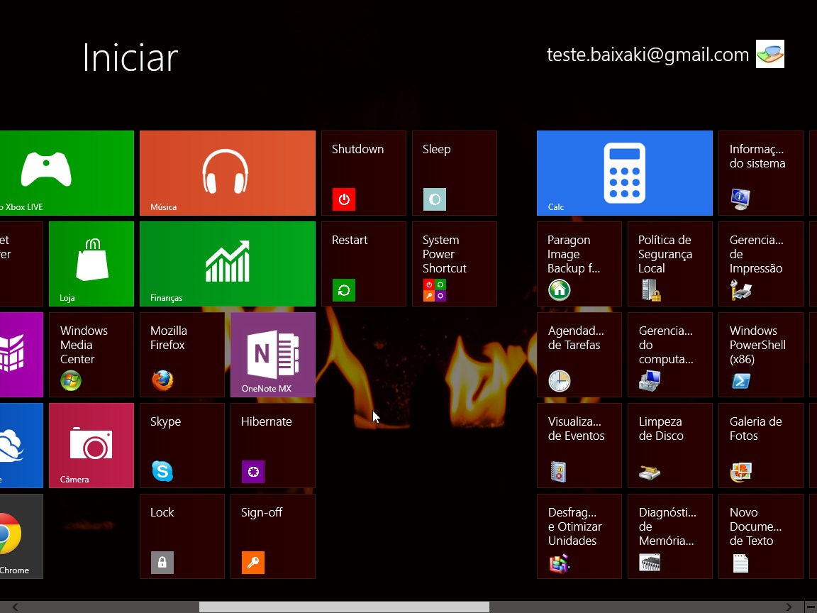This screenshot has height=613, width=817.
Task: Open the Calc calculator tile
Action: (624, 173)
